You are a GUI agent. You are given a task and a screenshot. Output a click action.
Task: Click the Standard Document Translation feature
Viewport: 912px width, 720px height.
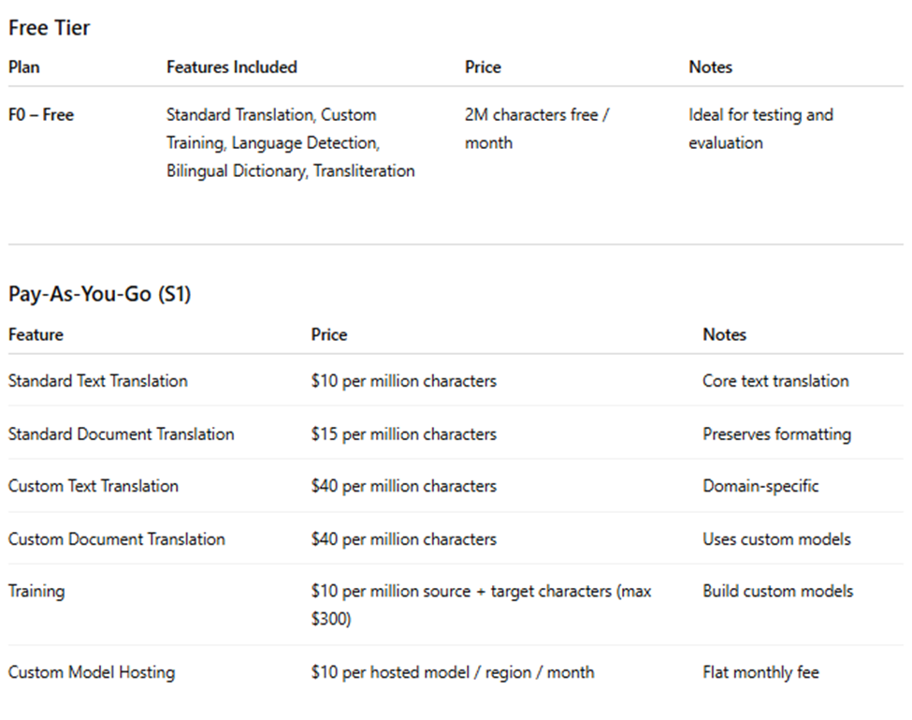coord(121,434)
